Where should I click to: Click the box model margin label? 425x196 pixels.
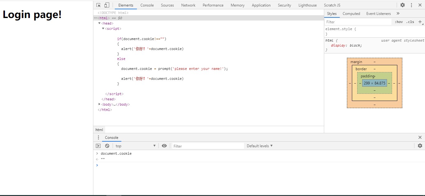click(x=356, y=62)
